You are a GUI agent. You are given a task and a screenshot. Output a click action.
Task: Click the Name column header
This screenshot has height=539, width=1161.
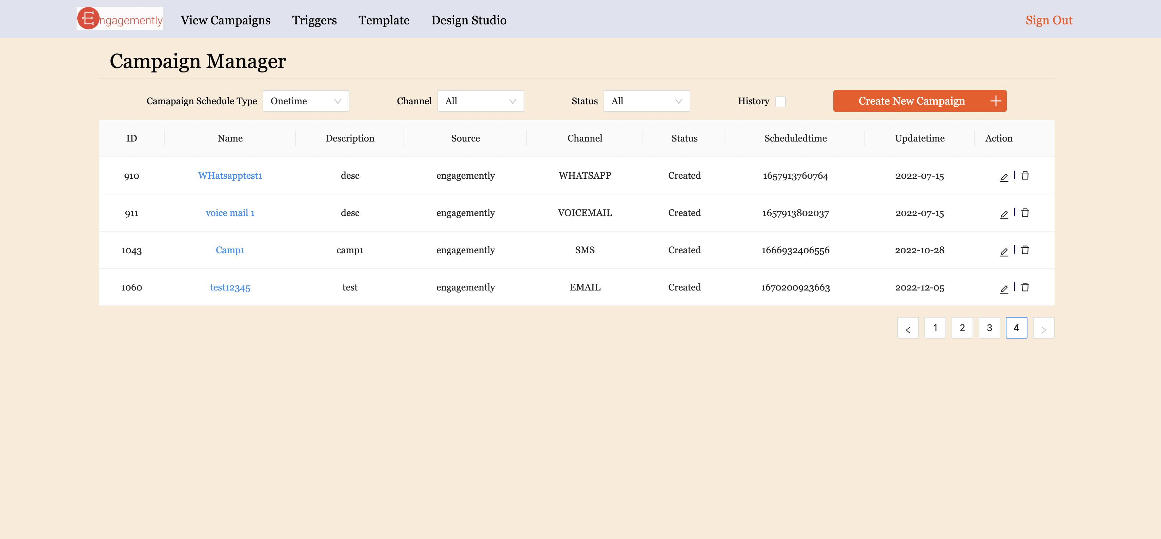coord(230,138)
